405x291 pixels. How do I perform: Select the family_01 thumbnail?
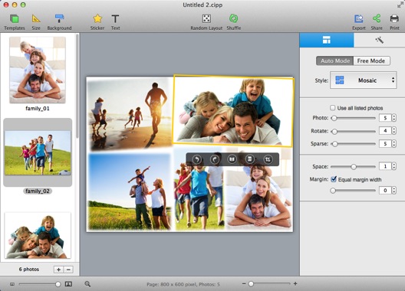pos(38,70)
